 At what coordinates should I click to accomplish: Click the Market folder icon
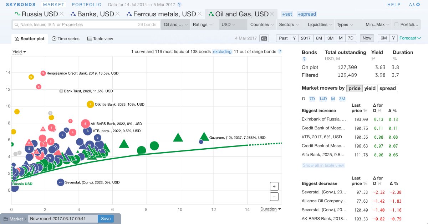click(x=6, y=219)
